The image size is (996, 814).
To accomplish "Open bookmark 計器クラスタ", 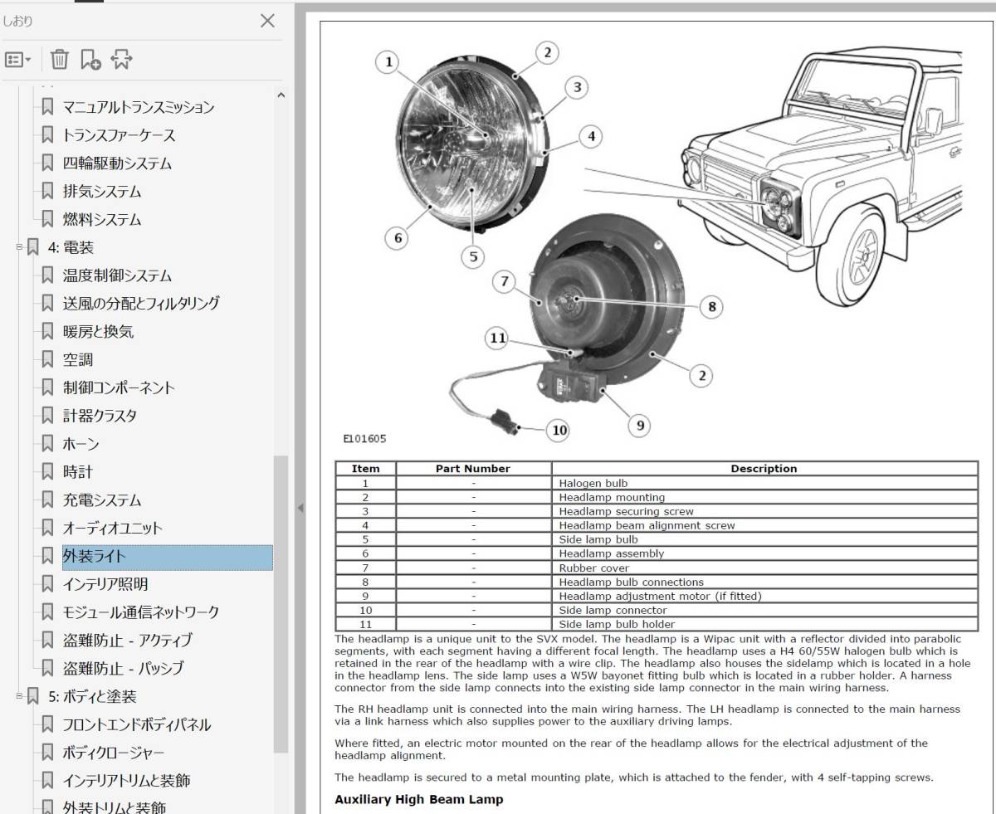I will click(100, 416).
